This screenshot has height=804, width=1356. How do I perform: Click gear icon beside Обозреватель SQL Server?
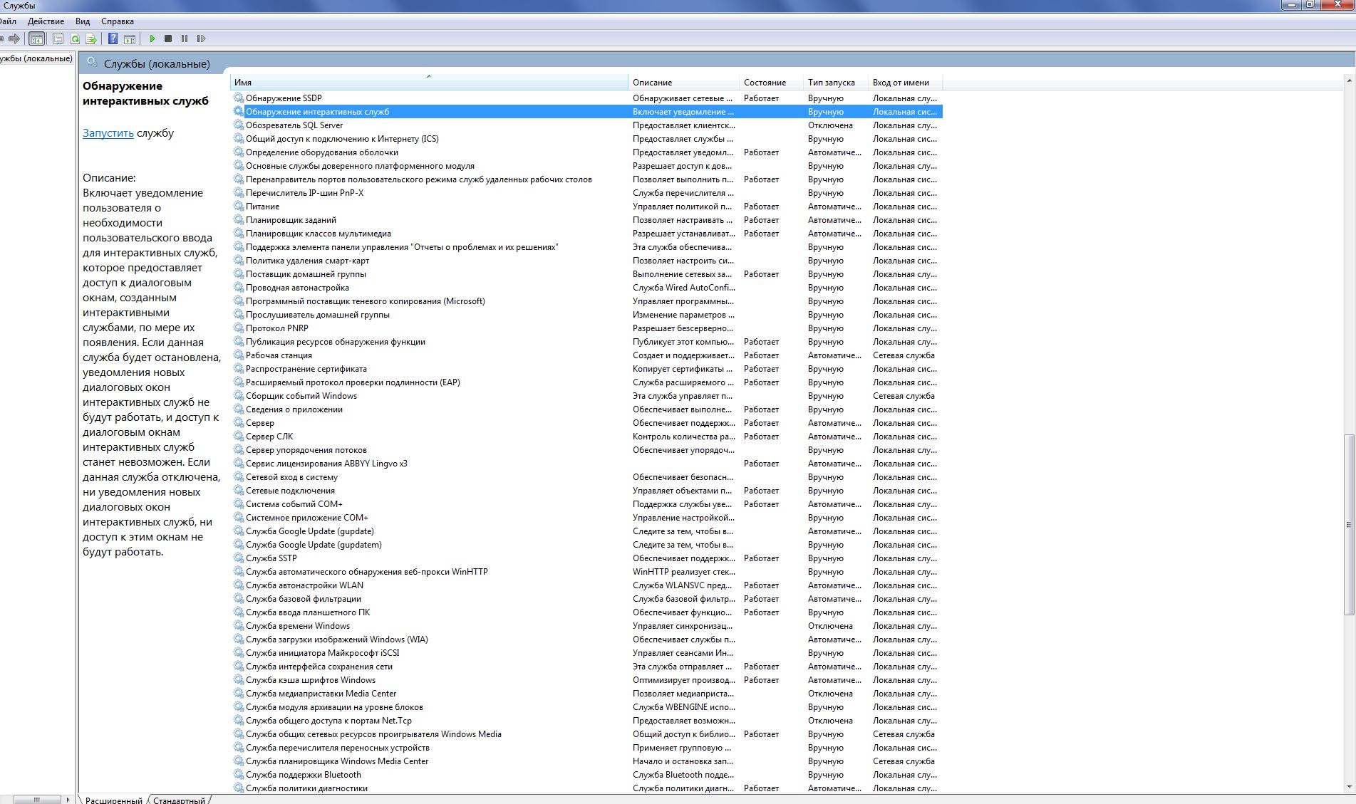(239, 125)
